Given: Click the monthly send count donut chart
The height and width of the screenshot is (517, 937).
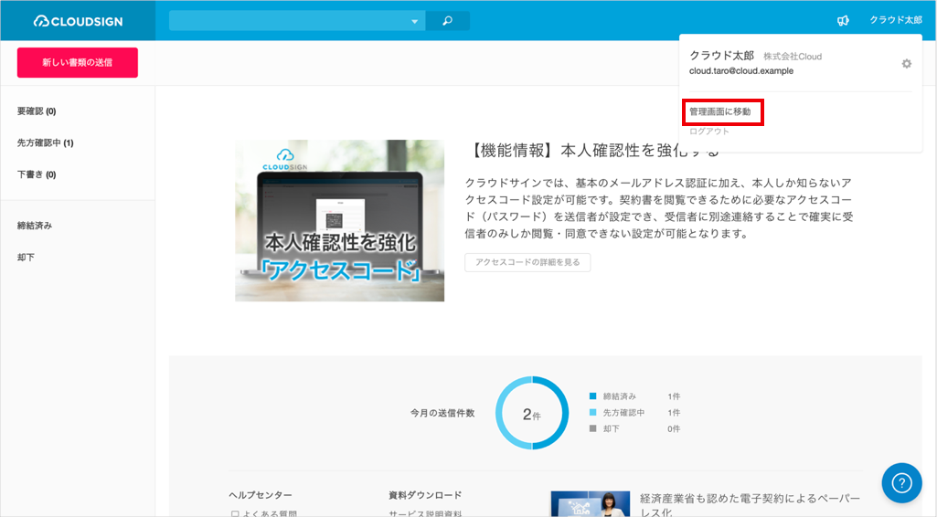Looking at the screenshot, I should 532,413.
